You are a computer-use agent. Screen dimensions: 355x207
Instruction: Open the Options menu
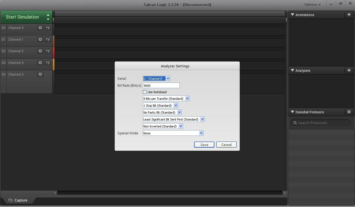pyautogui.click(x=312, y=4)
